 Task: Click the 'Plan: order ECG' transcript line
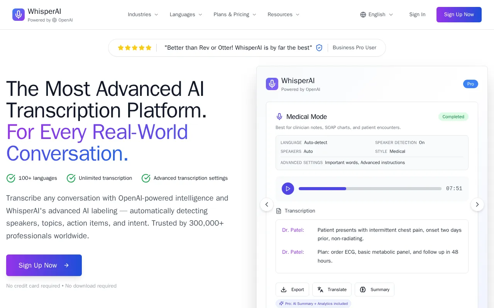coord(388,256)
